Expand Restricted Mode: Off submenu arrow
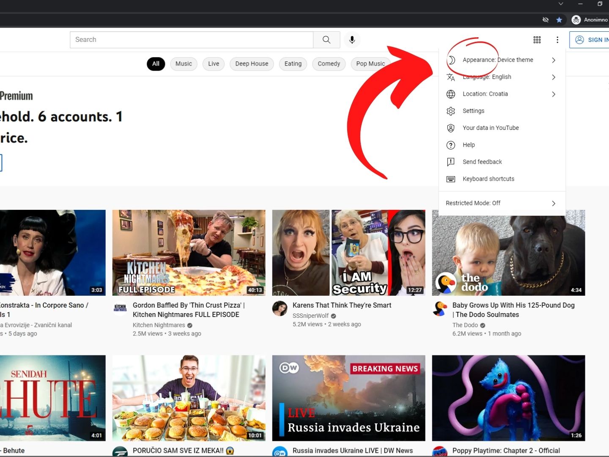609x457 pixels. pos(554,204)
